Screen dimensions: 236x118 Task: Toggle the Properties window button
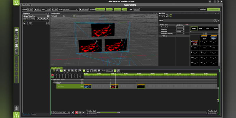[x=109, y=9]
